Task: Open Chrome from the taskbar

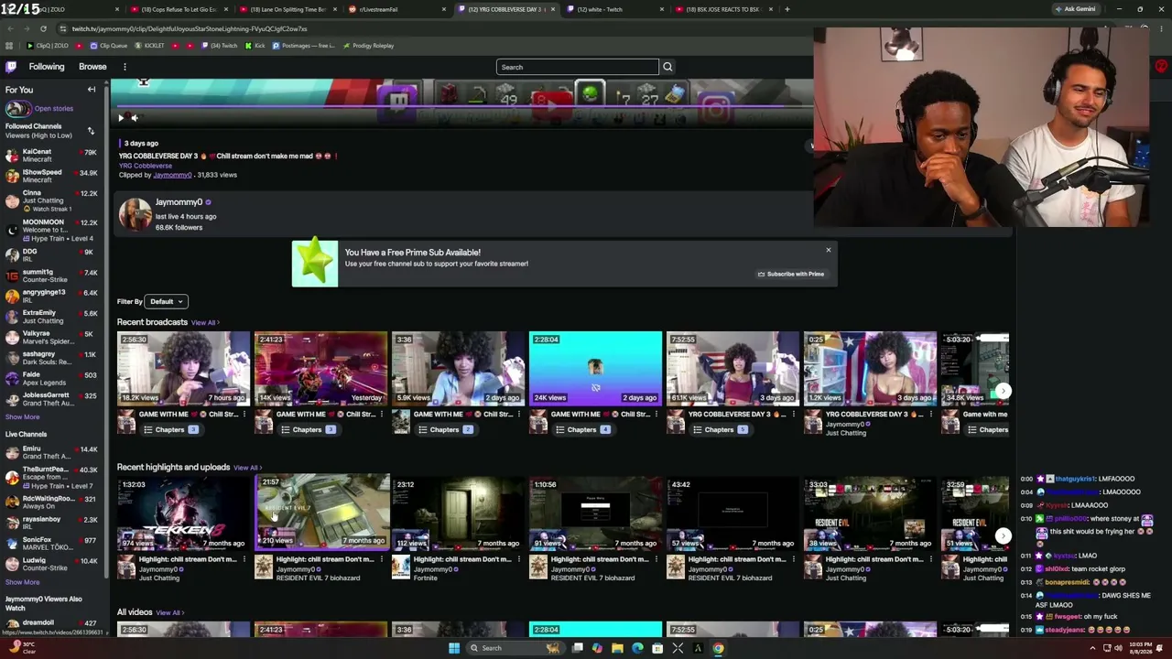Action: click(718, 648)
